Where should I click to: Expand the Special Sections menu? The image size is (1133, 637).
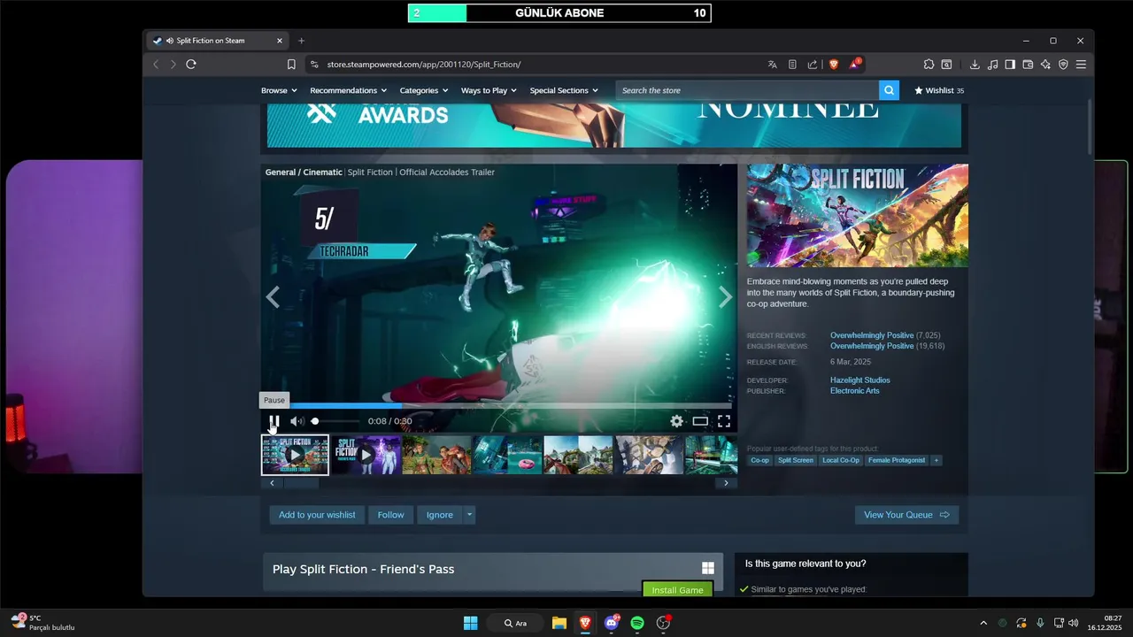(x=564, y=90)
